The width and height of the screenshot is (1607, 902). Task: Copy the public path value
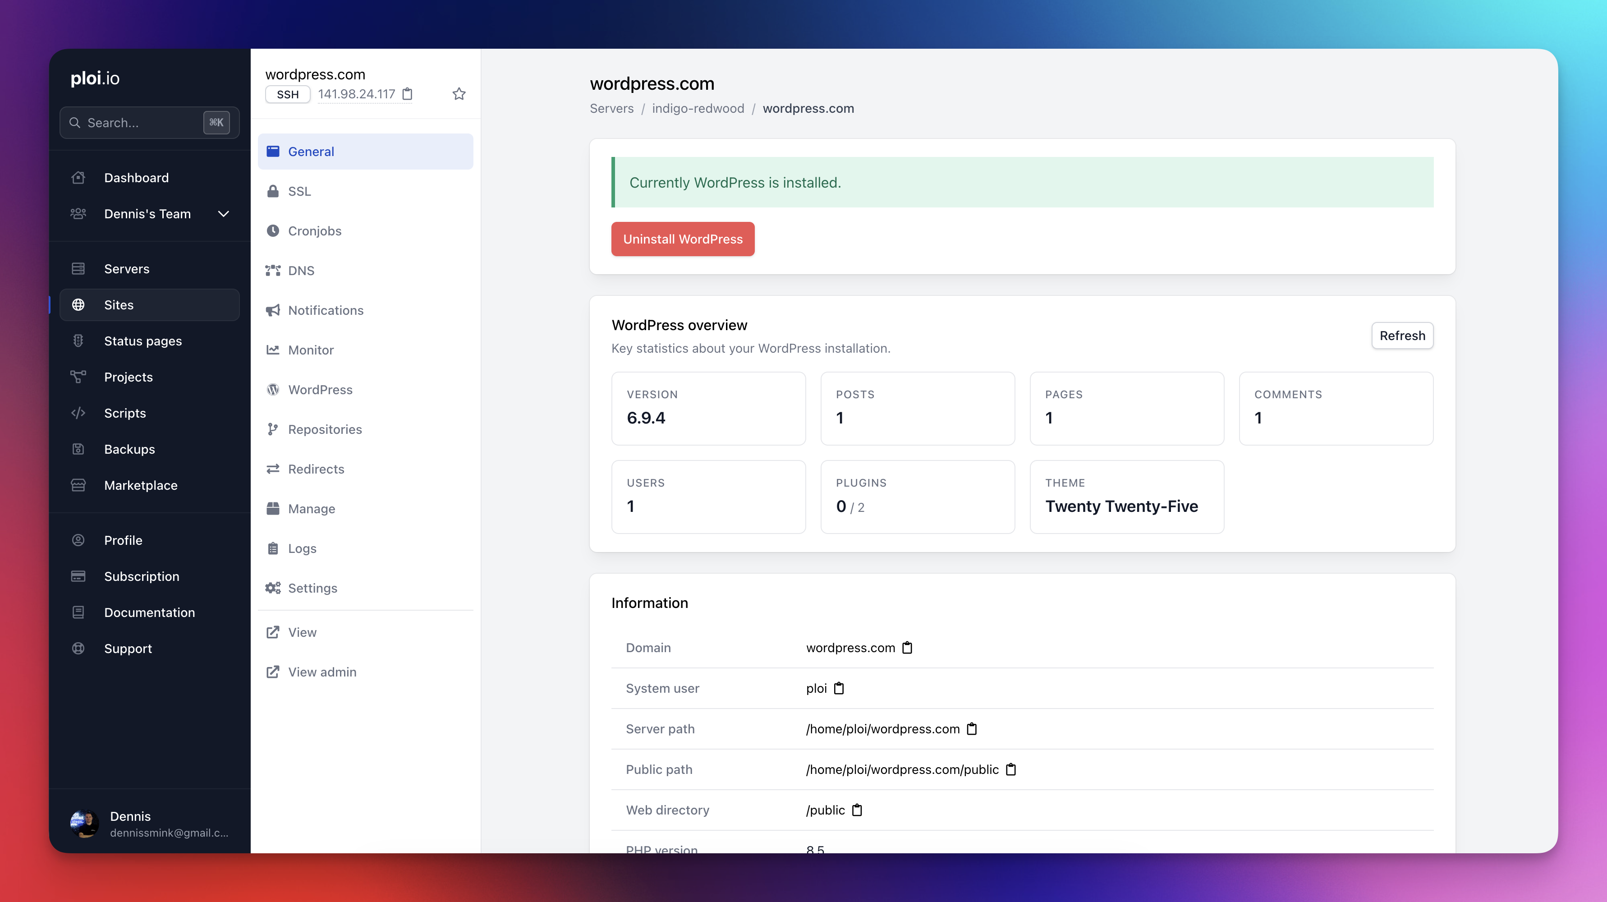coord(1010,769)
